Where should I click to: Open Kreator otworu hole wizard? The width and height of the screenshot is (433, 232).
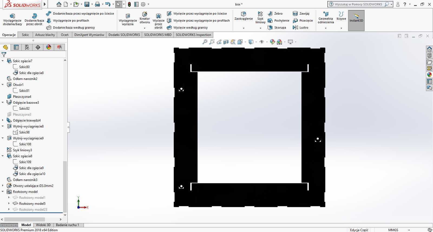[x=145, y=18]
